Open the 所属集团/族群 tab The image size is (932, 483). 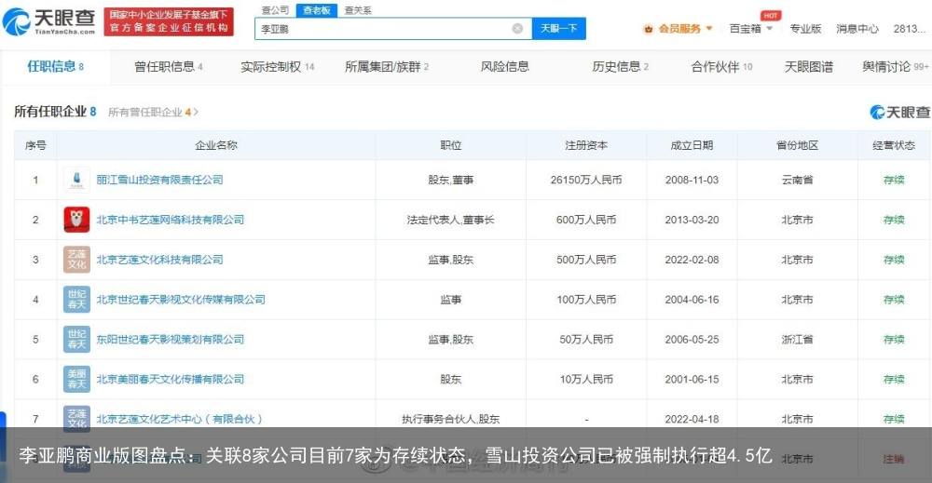point(387,66)
